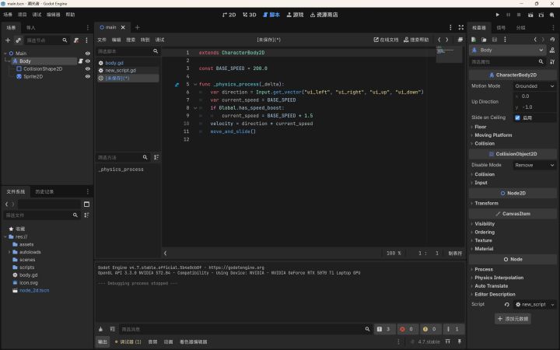Open the Body node selector dropdown in inspector
This screenshot has height=350, width=560.
(507, 50)
